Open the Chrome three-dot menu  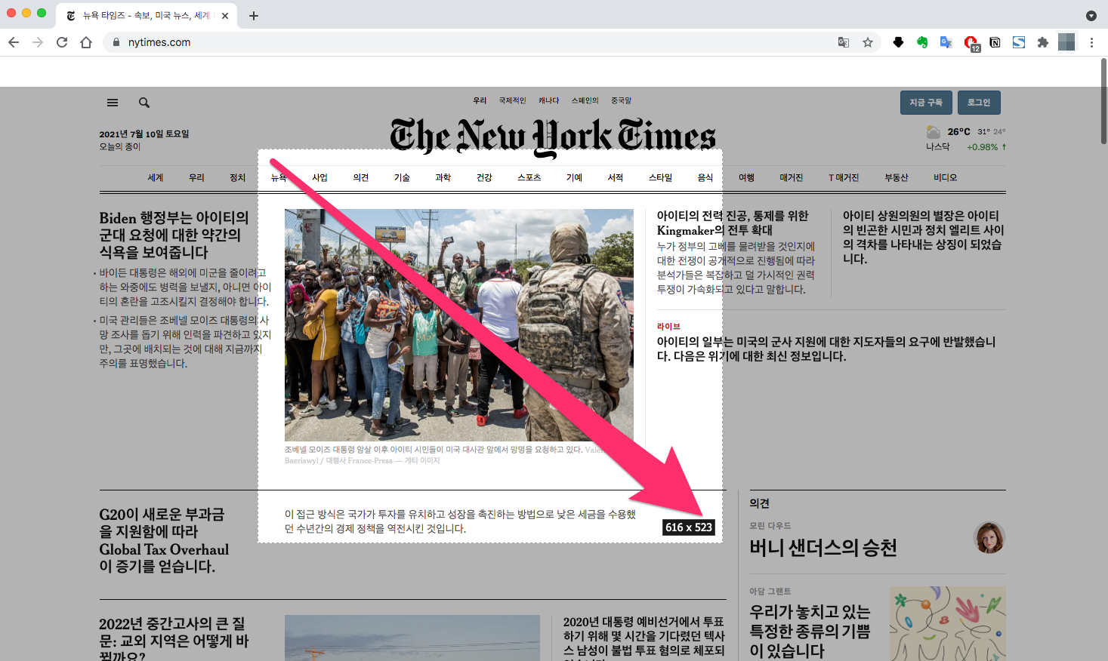pos(1091,42)
